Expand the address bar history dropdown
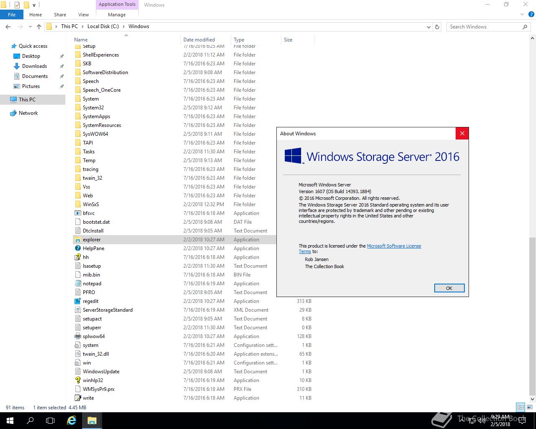Image resolution: width=536 pixels, height=429 pixels. pos(428,27)
